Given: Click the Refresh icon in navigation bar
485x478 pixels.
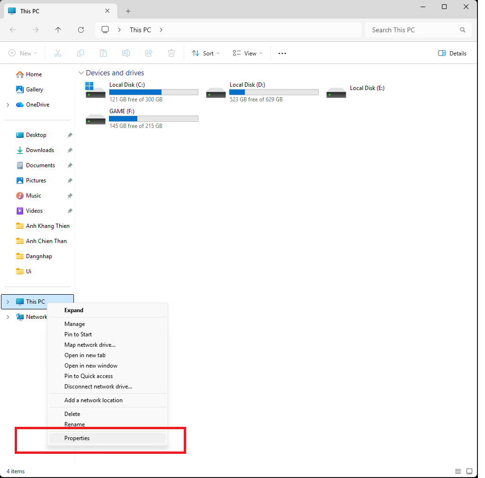Looking at the screenshot, I should coord(81,30).
